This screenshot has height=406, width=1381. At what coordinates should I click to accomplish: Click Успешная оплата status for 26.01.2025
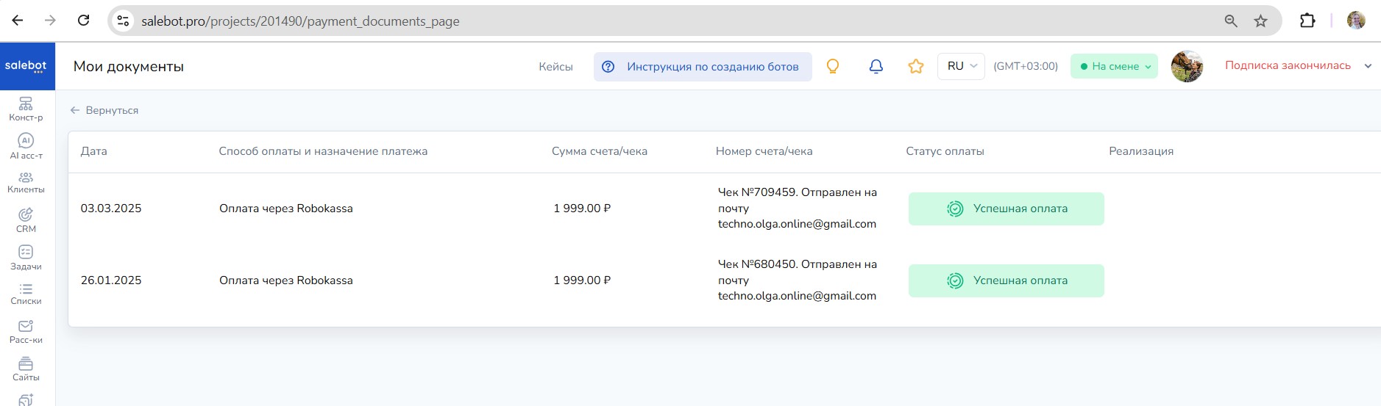tap(1007, 280)
